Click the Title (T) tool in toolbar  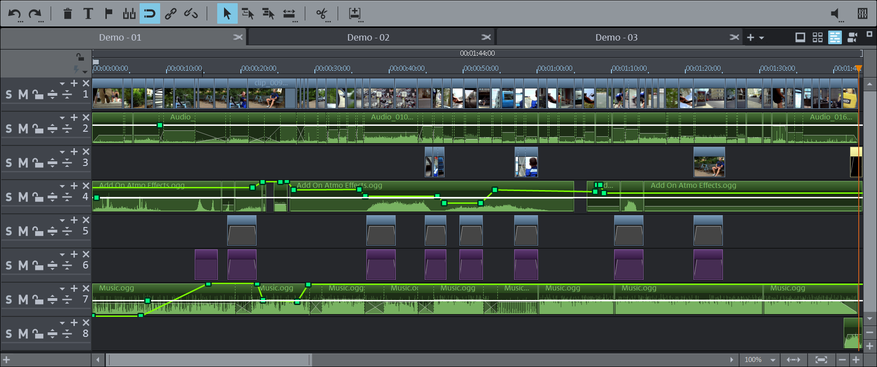point(88,14)
